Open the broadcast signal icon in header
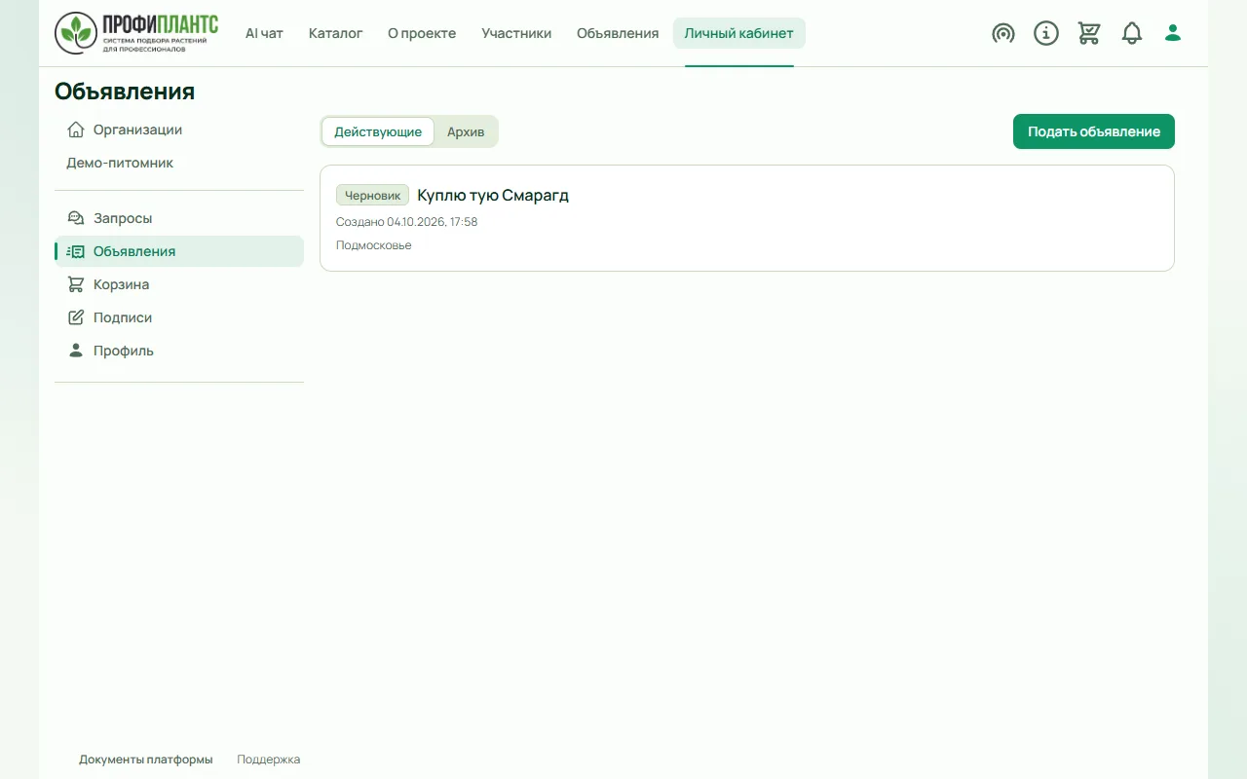Image resolution: width=1247 pixels, height=779 pixels. 1003,33
